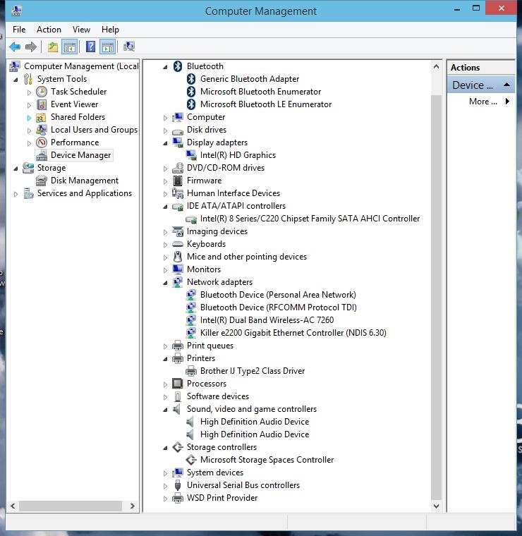Click the Universal Serial Bus controllers icon
This screenshot has width=522, height=536.
point(178,485)
